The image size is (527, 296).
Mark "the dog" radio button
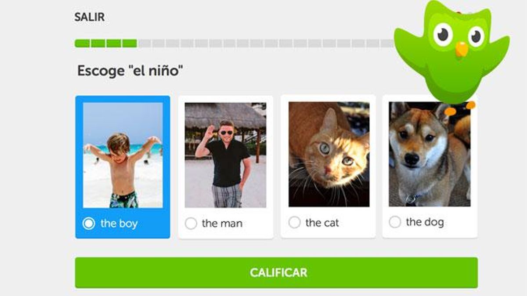(x=395, y=222)
